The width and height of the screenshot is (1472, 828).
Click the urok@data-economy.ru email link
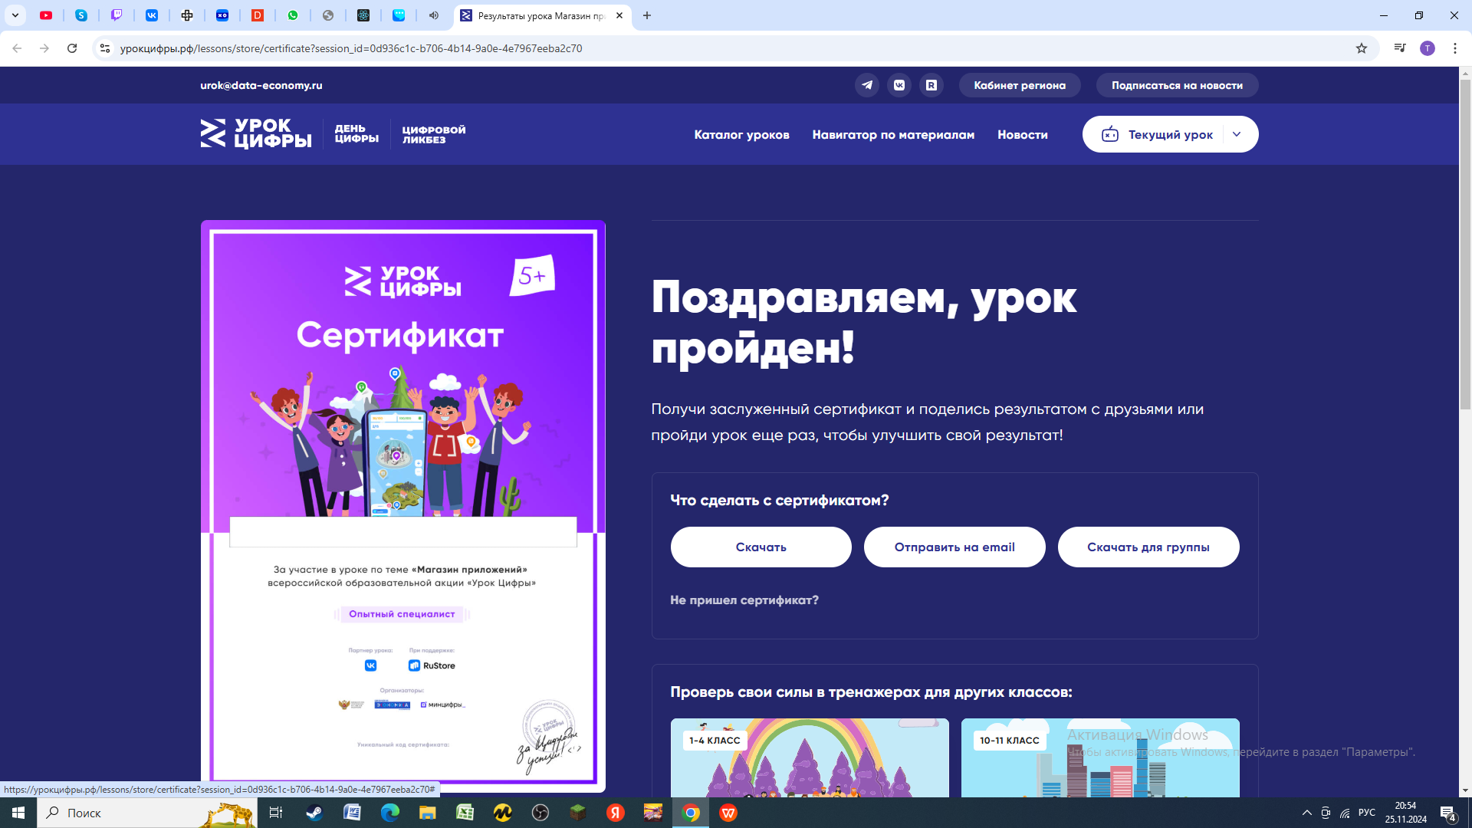tap(261, 85)
